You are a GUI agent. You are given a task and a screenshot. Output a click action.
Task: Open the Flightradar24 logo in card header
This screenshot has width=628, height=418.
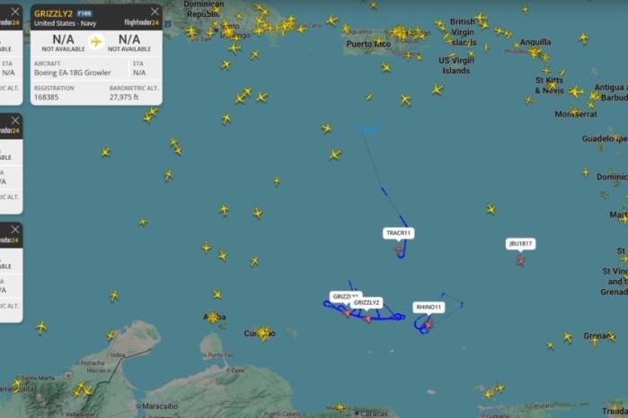(141, 22)
